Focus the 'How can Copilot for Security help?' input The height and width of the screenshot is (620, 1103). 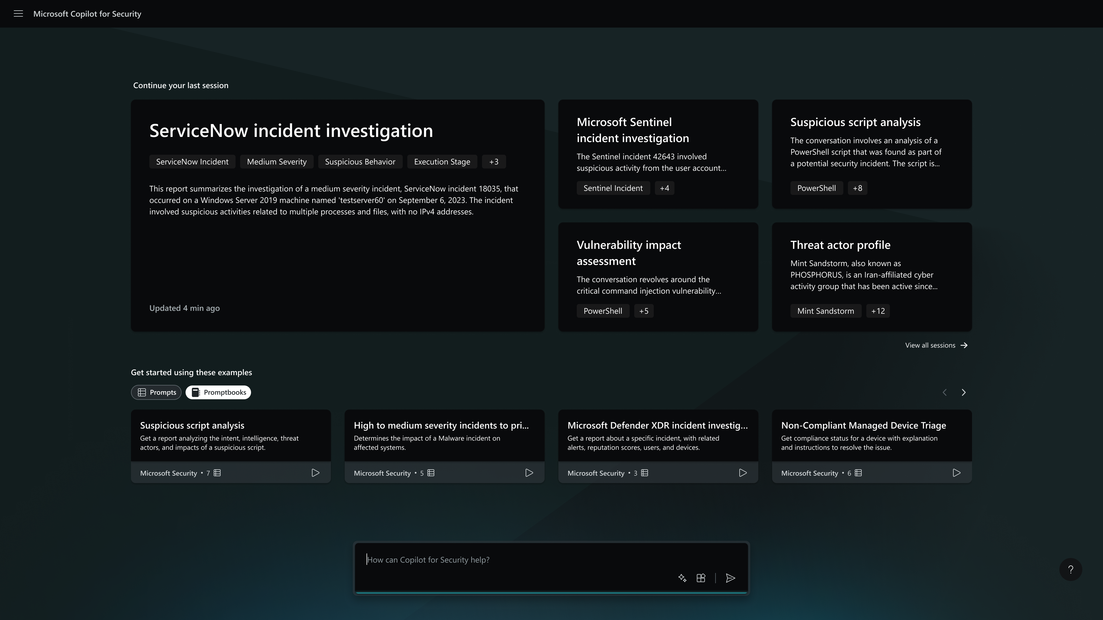point(514,560)
